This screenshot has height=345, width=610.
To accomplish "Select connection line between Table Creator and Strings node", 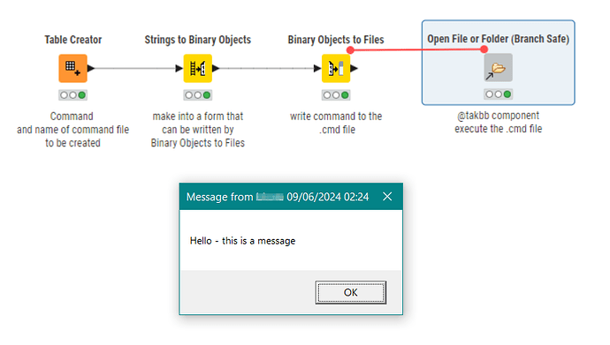I will pos(135,68).
